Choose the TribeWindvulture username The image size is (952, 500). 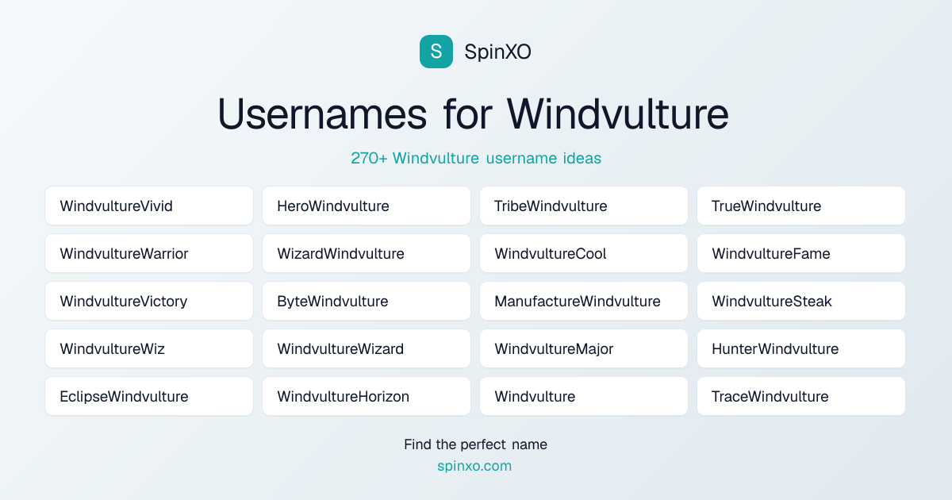(584, 206)
